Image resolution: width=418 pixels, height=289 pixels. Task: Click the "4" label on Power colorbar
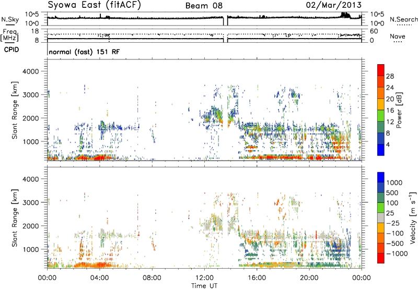[x=388, y=145]
